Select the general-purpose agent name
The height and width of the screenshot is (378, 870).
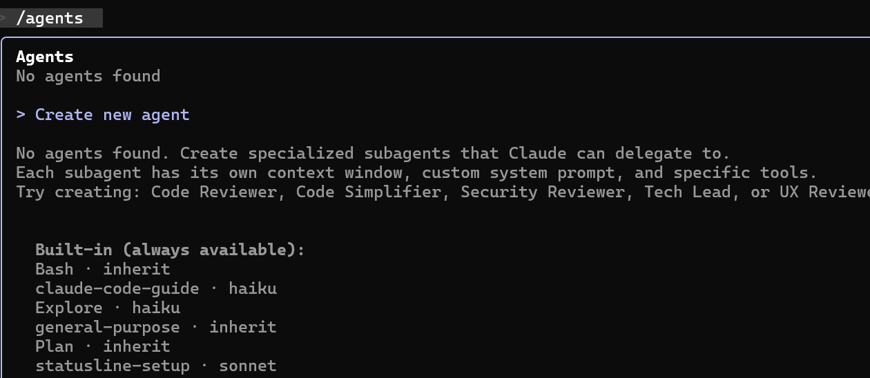[x=107, y=327]
